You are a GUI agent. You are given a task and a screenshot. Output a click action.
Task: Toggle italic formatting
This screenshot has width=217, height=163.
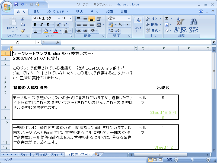point(42,25)
